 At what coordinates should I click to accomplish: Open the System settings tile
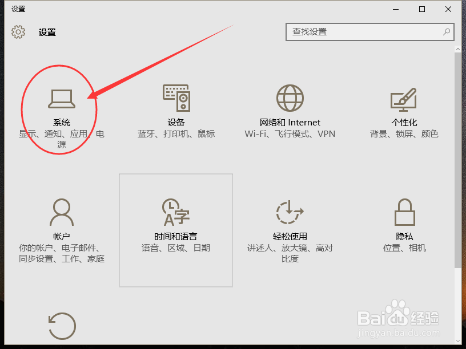click(62, 108)
